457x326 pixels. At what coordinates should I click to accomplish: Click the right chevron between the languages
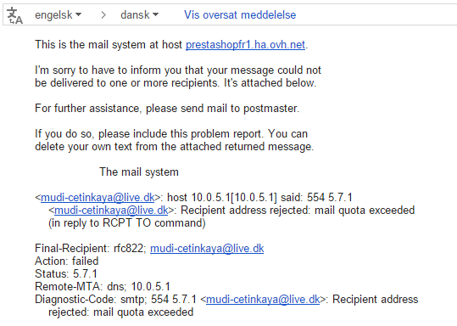point(103,14)
